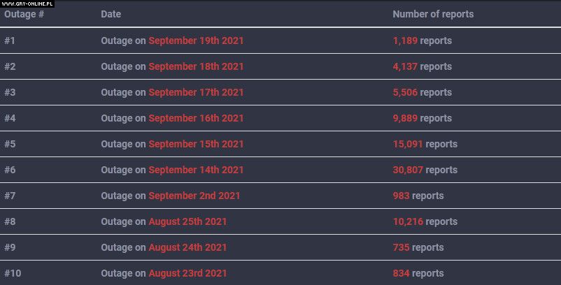The width and height of the screenshot is (561, 285).
Task: Click the 'Number of reports' column header
Action: [433, 14]
